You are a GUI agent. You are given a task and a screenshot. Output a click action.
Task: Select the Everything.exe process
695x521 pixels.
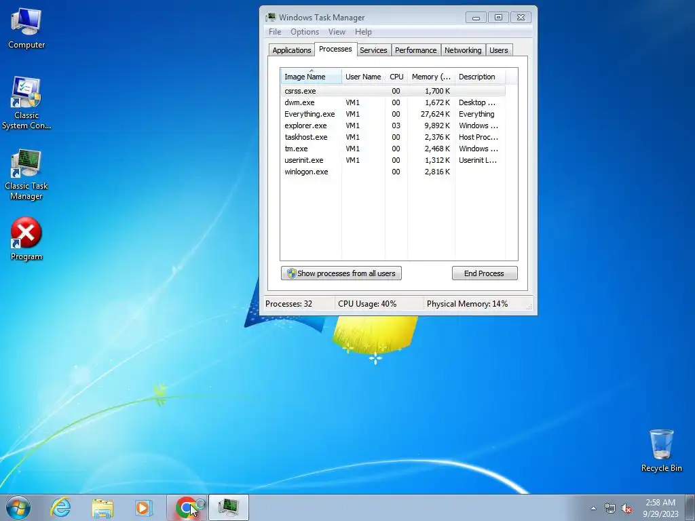[393, 114]
